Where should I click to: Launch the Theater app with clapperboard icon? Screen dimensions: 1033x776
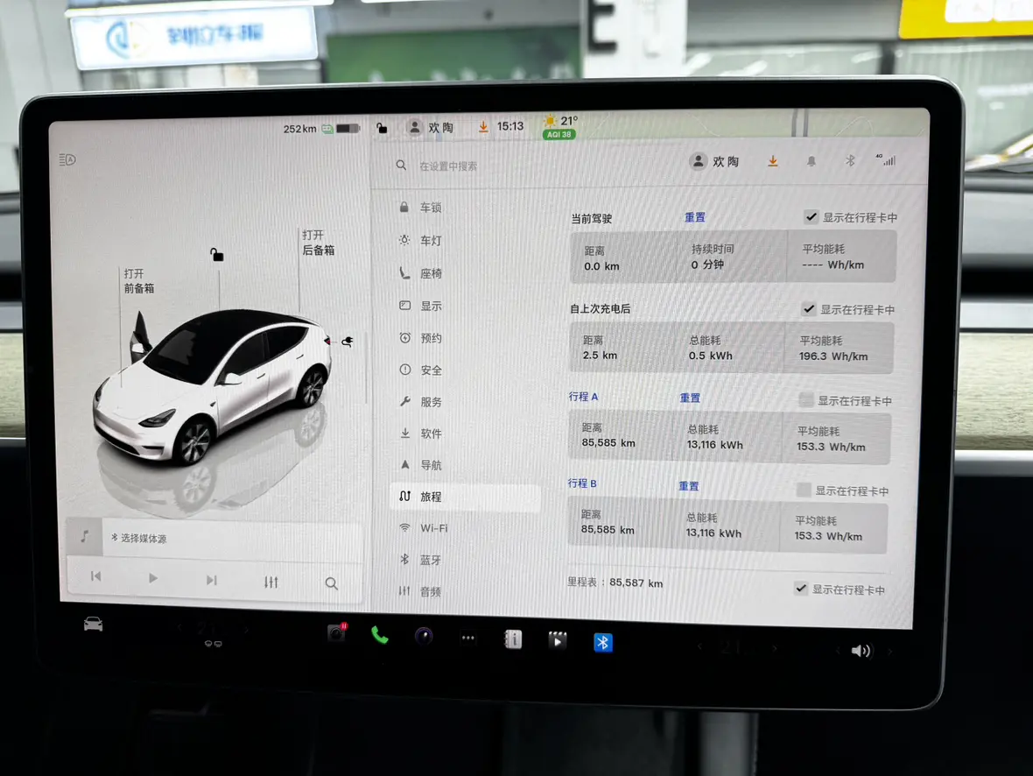[557, 640]
